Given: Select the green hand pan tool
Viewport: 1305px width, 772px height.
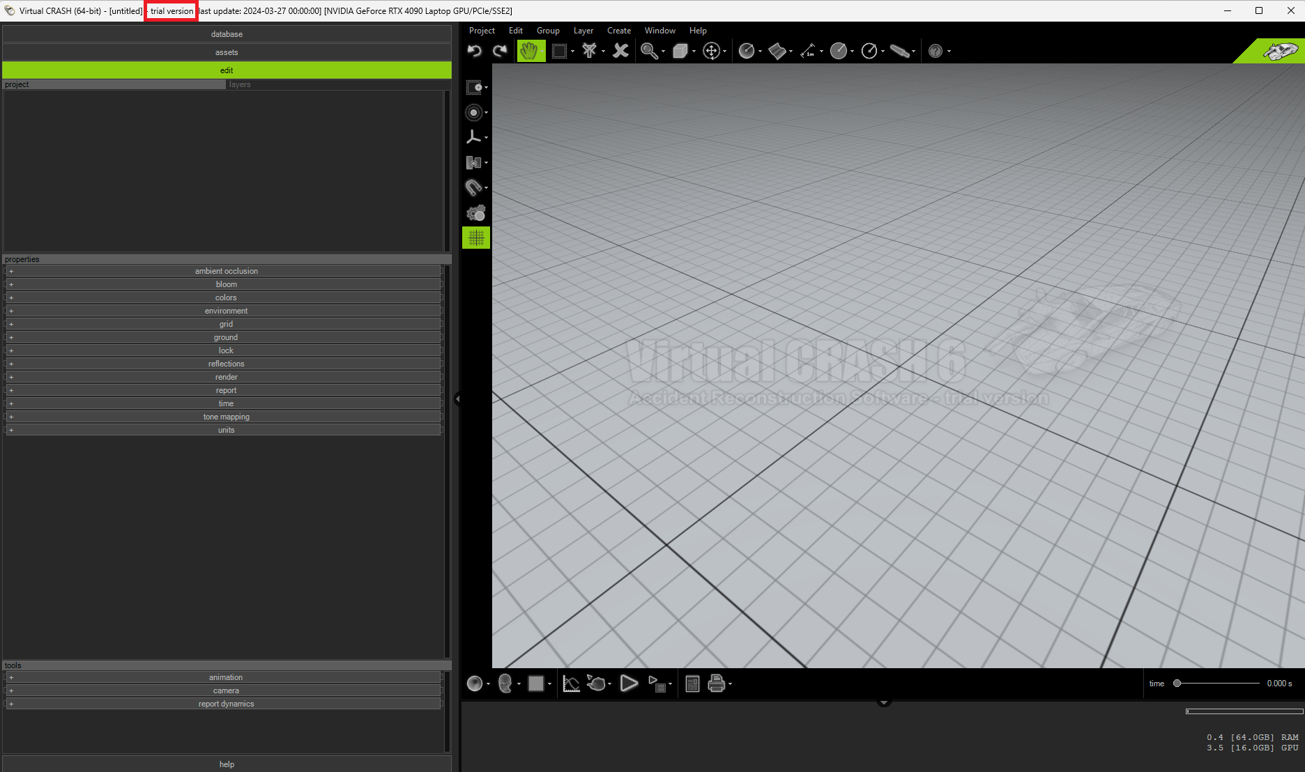Looking at the screenshot, I should [531, 51].
